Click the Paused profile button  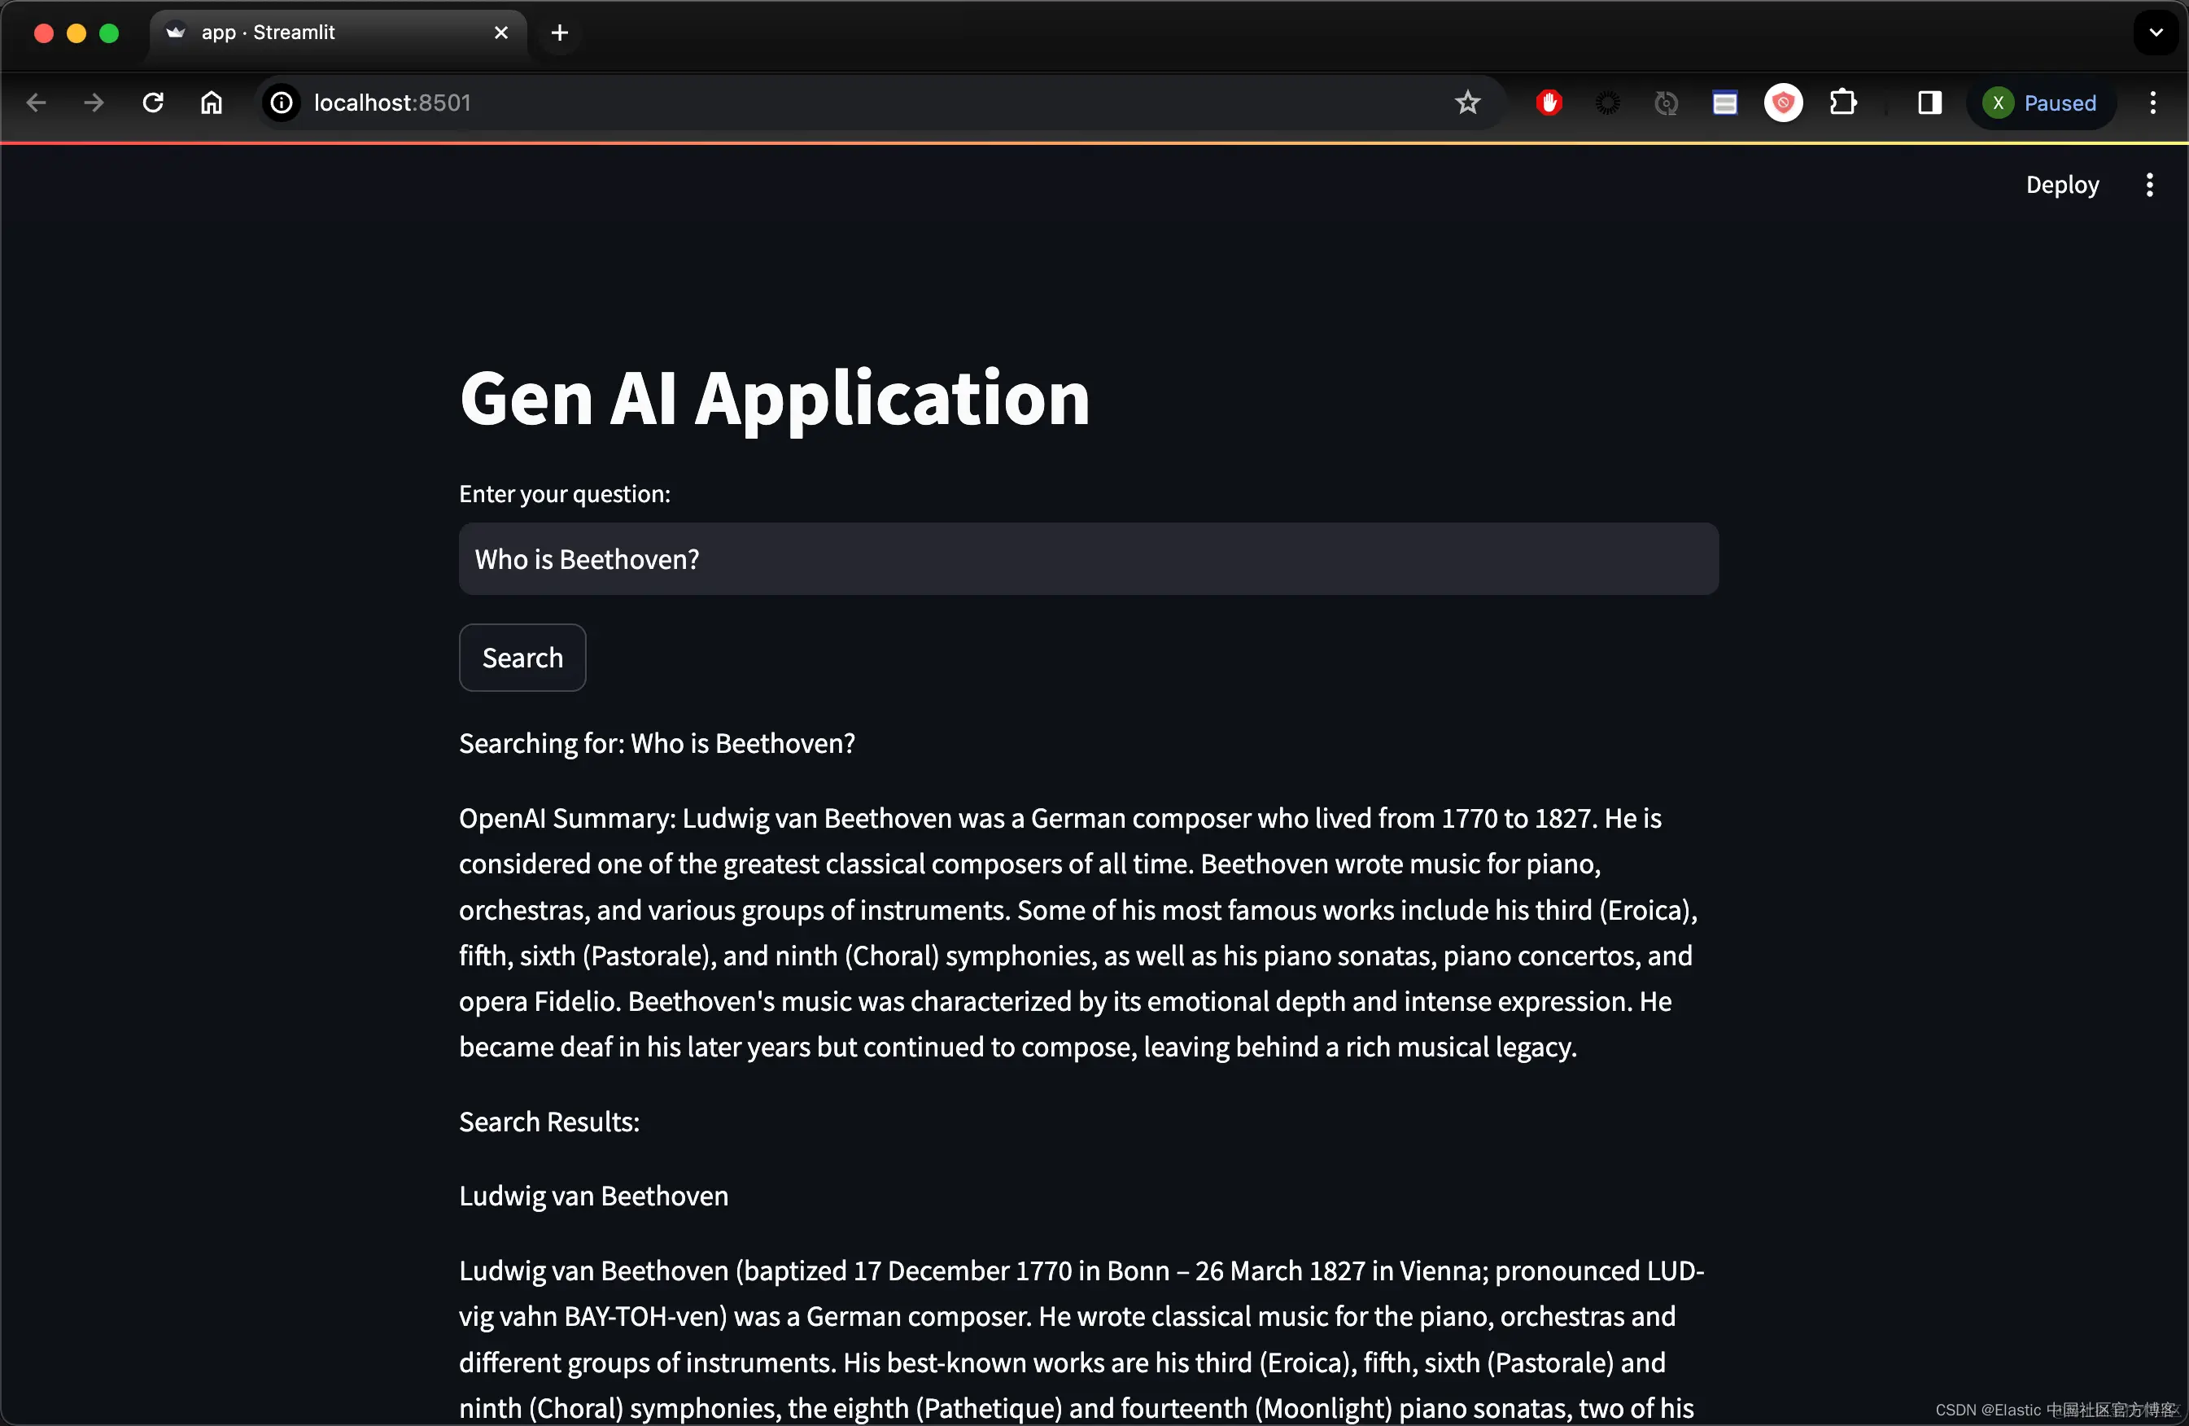(x=2040, y=102)
